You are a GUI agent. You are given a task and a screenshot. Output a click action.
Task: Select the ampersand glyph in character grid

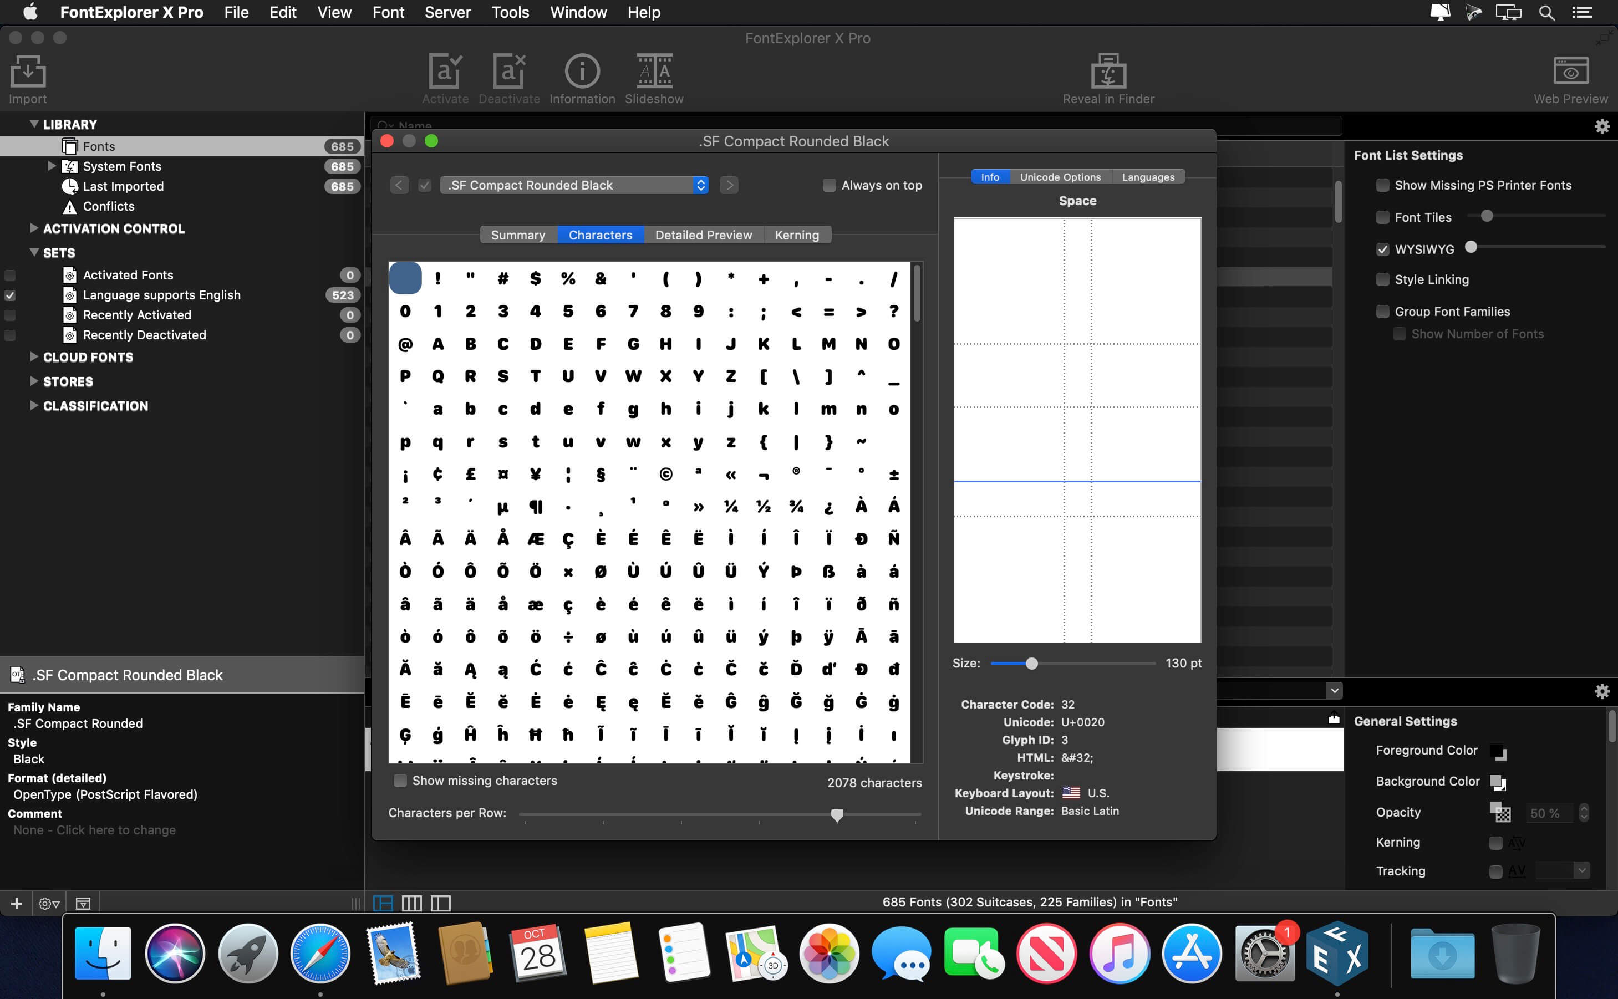point(600,279)
